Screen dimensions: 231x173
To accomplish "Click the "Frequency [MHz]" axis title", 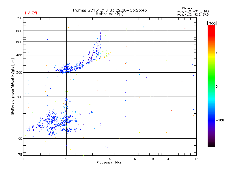I will pyautogui.click(x=109, y=163).
